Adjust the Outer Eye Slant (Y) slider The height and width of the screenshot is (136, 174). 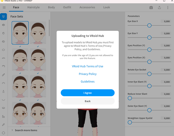tap(149, 110)
